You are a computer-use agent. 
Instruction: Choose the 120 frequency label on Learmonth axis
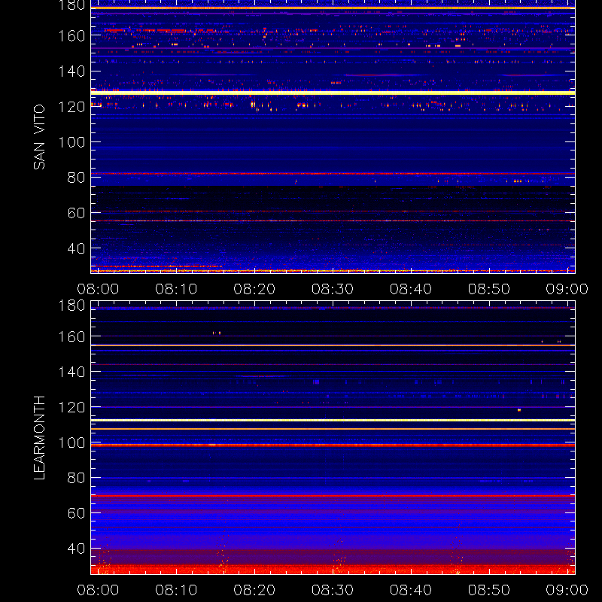pos(71,407)
